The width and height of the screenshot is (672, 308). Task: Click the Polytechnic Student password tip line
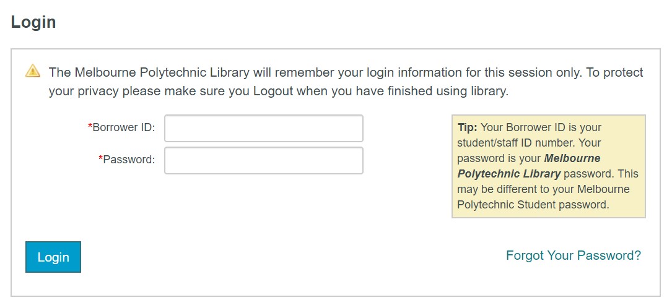[x=533, y=205]
